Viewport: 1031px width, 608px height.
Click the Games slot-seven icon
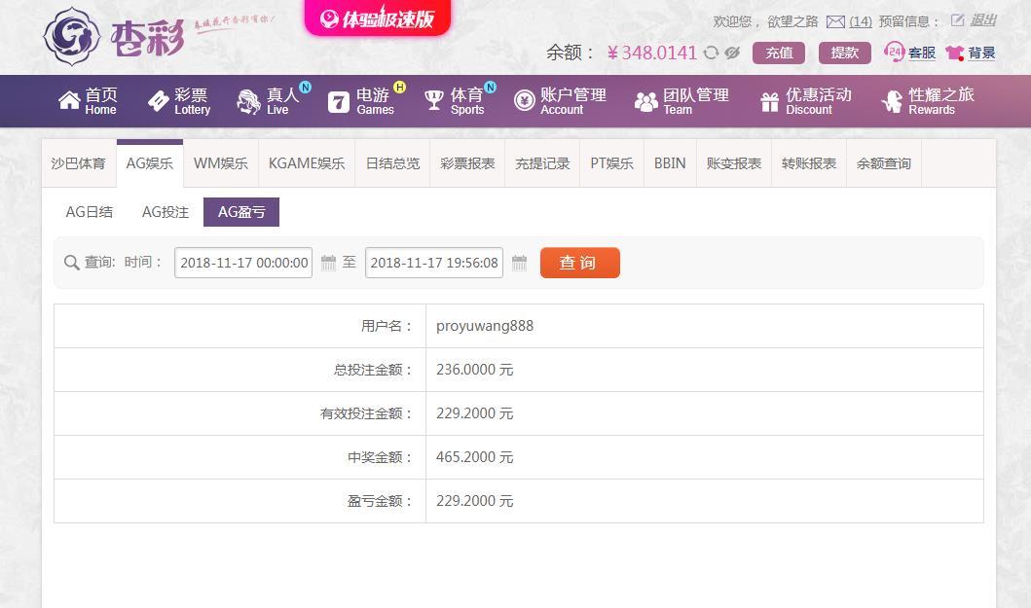coord(338,102)
